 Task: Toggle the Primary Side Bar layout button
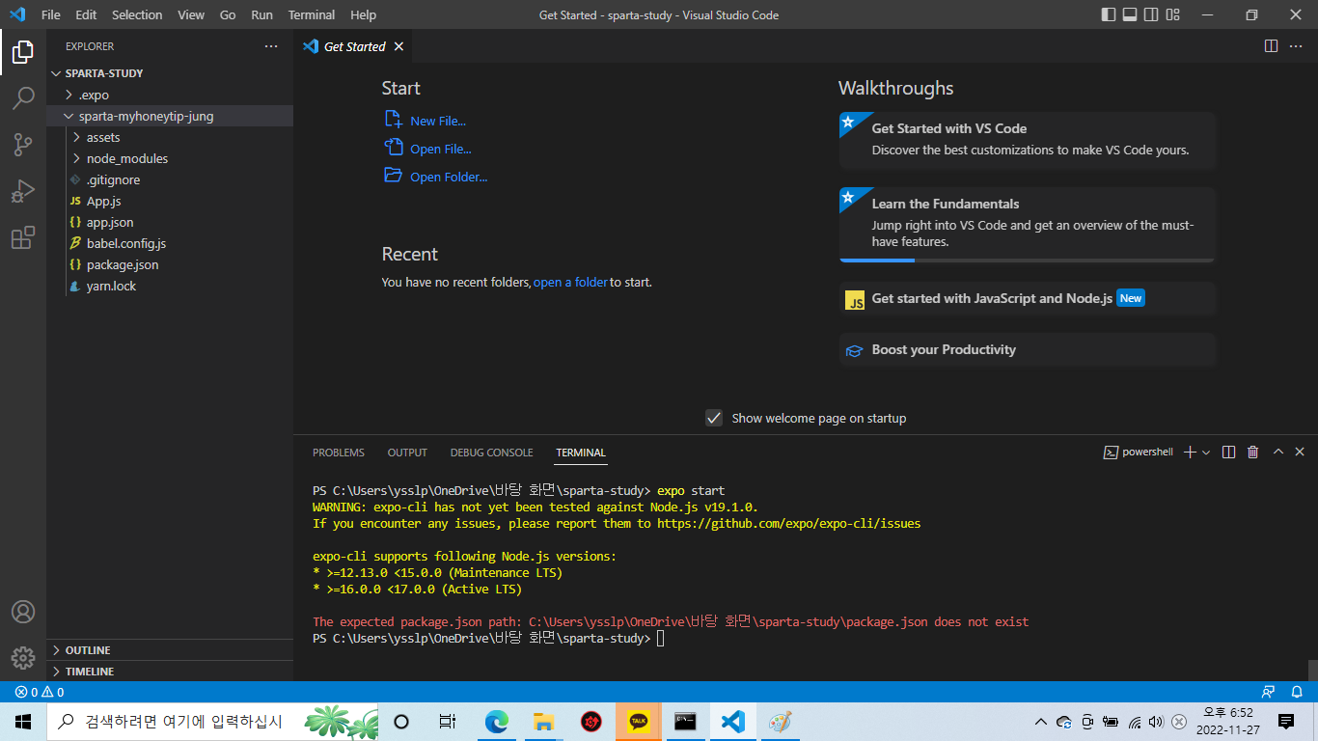[1108, 14]
